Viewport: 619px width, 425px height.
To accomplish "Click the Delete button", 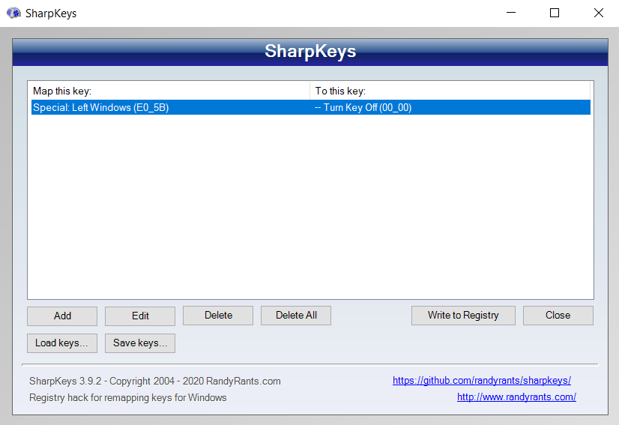I will tap(218, 316).
